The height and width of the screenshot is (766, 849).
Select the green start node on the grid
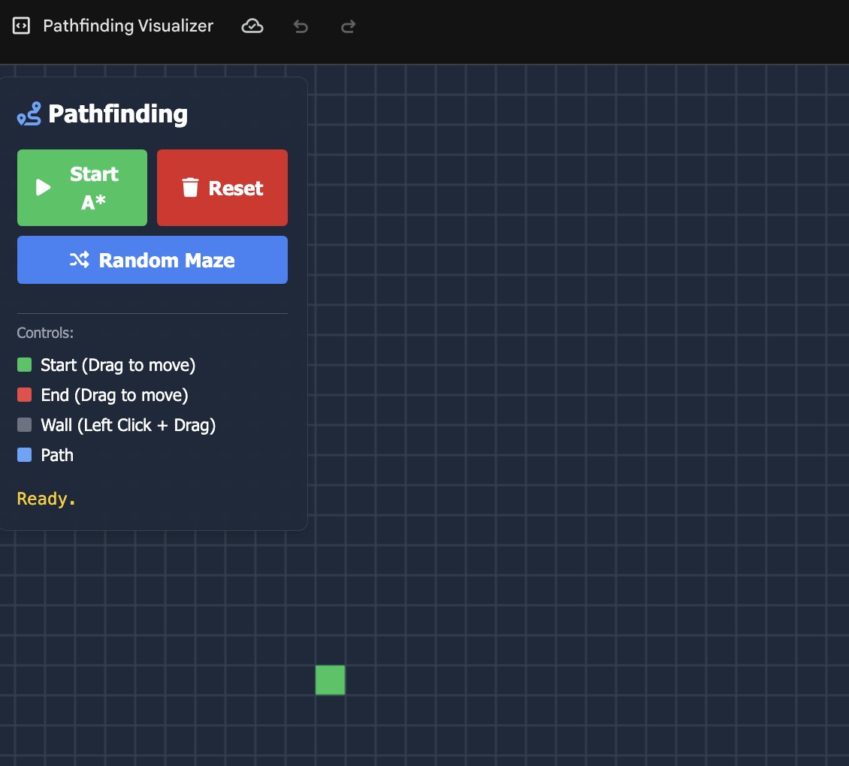331,680
